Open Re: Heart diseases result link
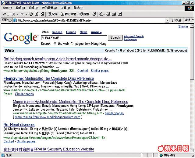Screen dimensions: 195x158 [x=19, y=125]
